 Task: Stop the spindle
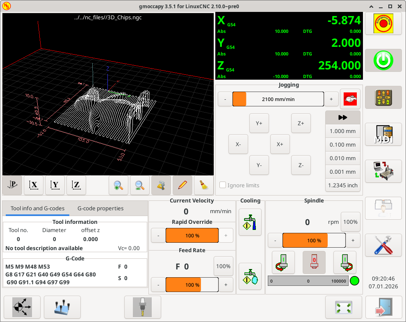tap(314, 262)
